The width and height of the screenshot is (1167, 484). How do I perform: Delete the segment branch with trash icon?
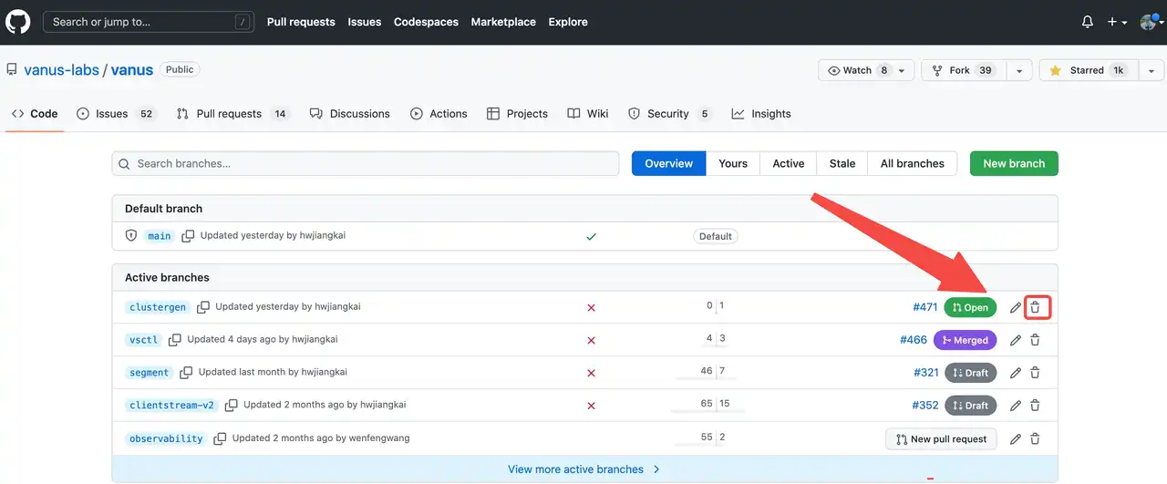[x=1036, y=373]
